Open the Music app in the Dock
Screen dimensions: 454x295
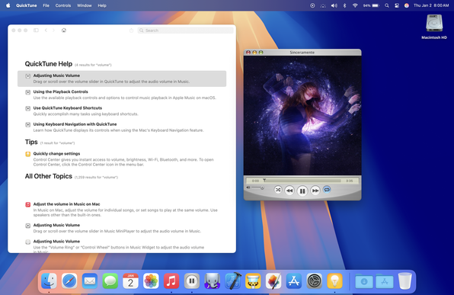point(171,281)
